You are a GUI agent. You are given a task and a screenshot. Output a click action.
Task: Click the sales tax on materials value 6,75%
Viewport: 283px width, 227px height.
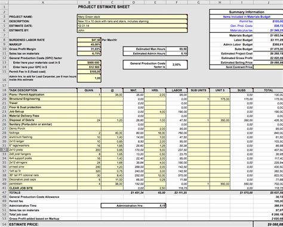pos(89,53)
